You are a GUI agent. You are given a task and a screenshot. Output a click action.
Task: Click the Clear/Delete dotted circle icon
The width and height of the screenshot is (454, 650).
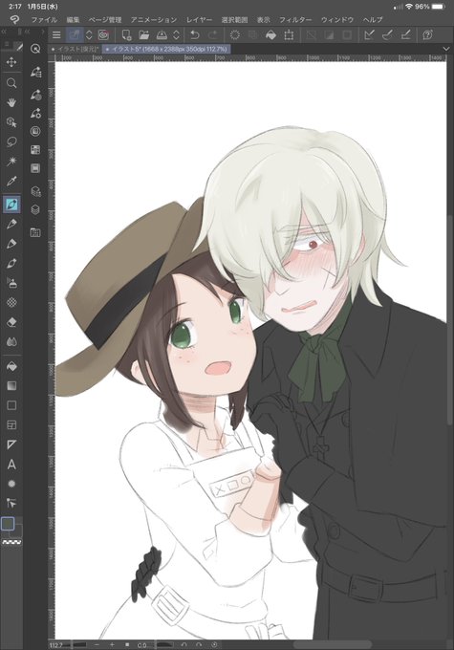(235, 35)
